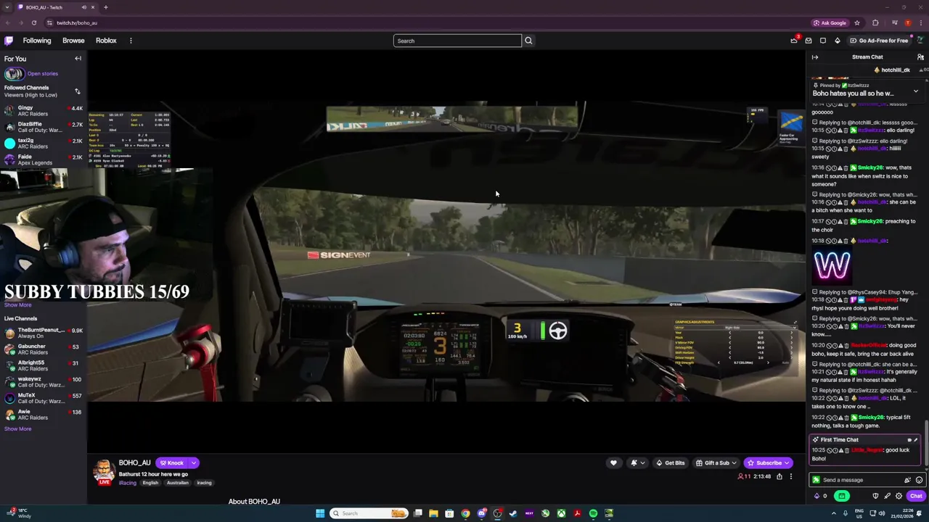This screenshot has width=929, height=522.
Task: Open the Windows Start menu
Action: 320,513
